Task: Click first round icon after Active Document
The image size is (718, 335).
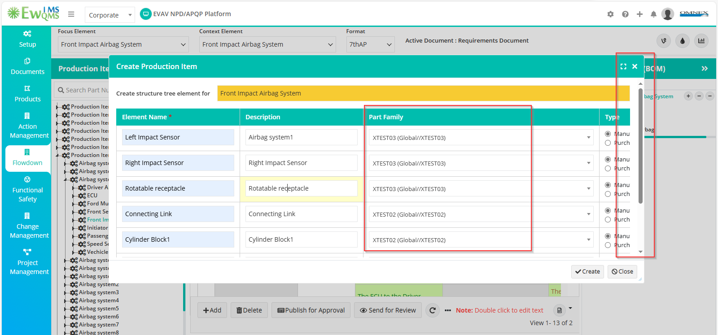Action: (x=664, y=41)
